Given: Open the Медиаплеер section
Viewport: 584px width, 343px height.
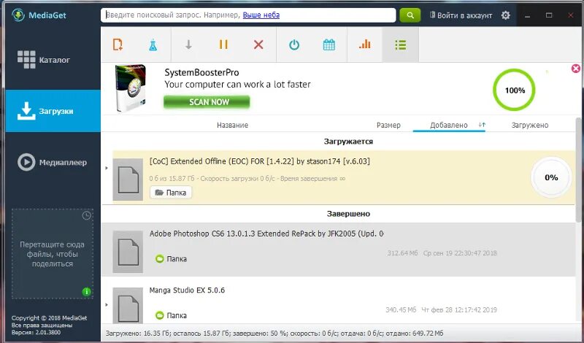Looking at the screenshot, I should pyautogui.click(x=52, y=162).
